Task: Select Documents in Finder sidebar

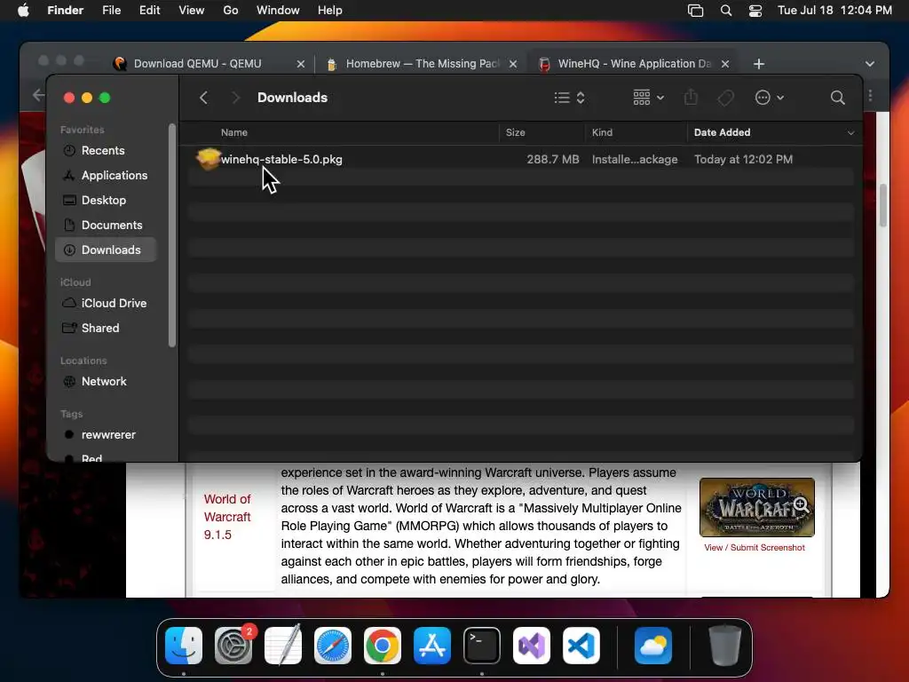Action: point(106,225)
